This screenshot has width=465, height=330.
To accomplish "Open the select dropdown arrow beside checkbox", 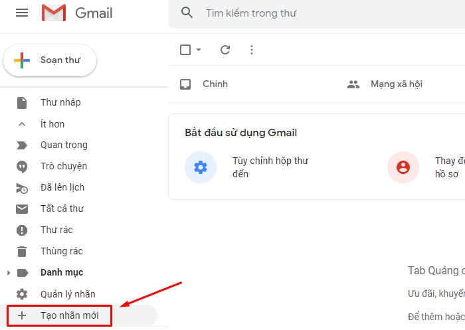I will pos(199,50).
